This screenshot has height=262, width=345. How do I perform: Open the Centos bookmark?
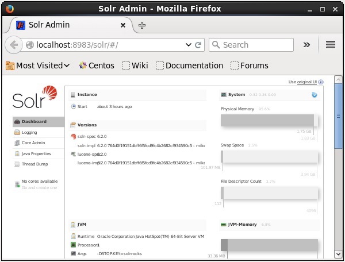pos(97,65)
